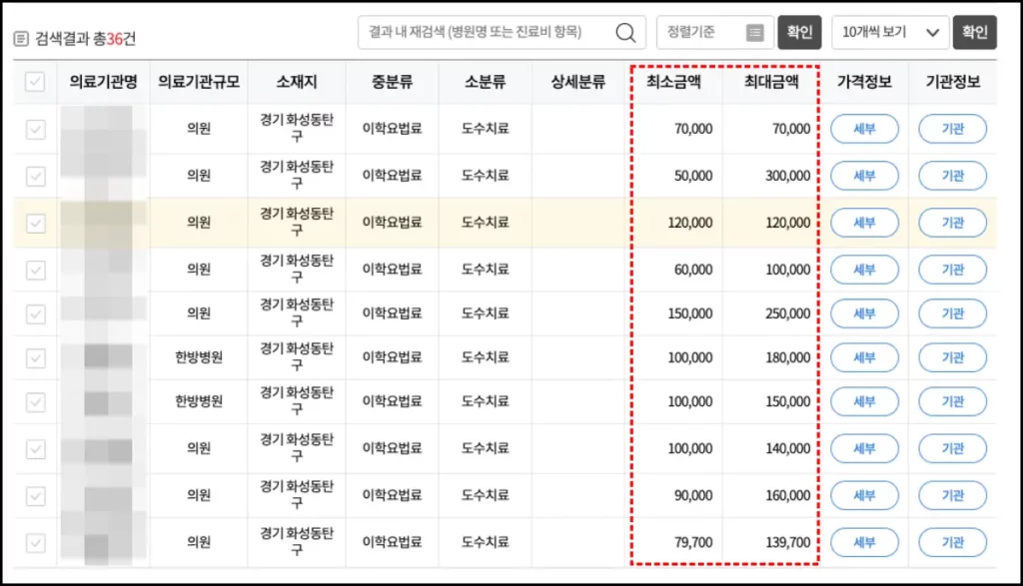The image size is (1023, 586).
Task: Open the 정렬기준 list icon
Action: coord(755,33)
